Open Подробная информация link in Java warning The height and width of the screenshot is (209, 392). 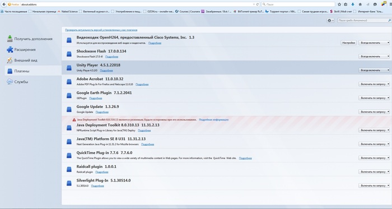pos(213,120)
